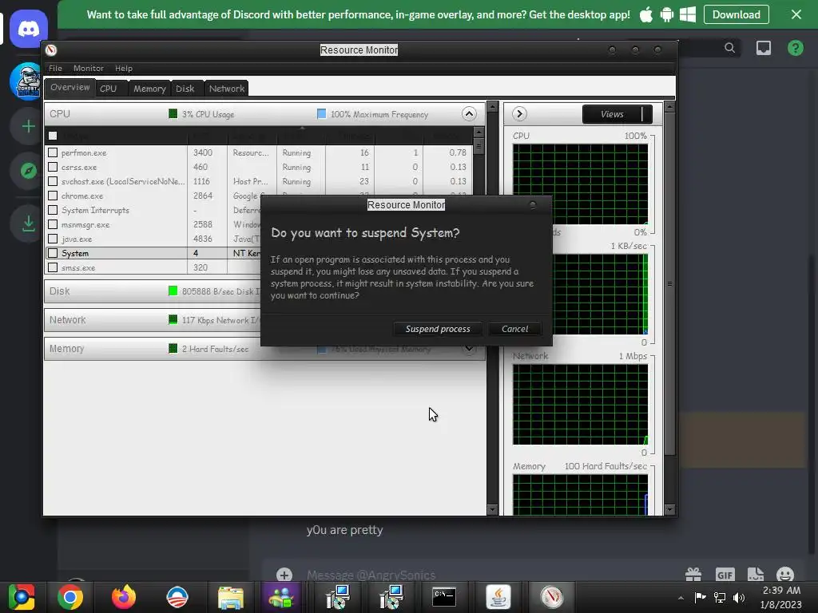Open Discord Explore compass icon
The height and width of the screenshot is (613, 818).
(28, 171)
